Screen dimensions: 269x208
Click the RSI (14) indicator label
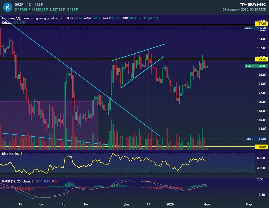(x=7, y=154)
